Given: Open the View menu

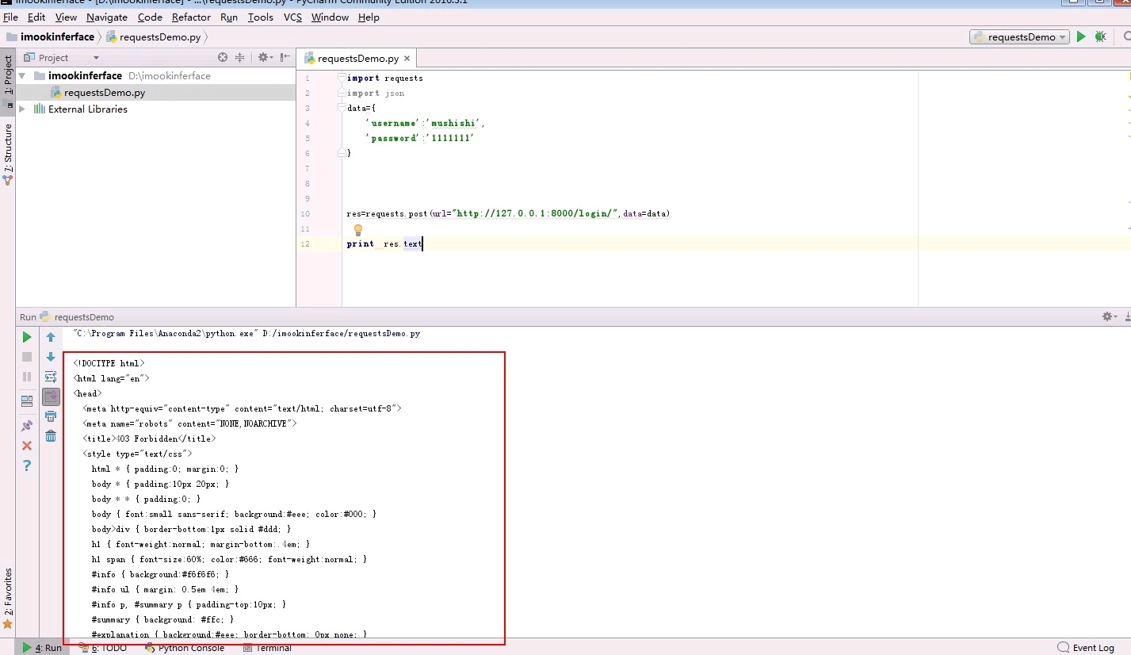Looking at the screenshot, I should click(67, 17).
